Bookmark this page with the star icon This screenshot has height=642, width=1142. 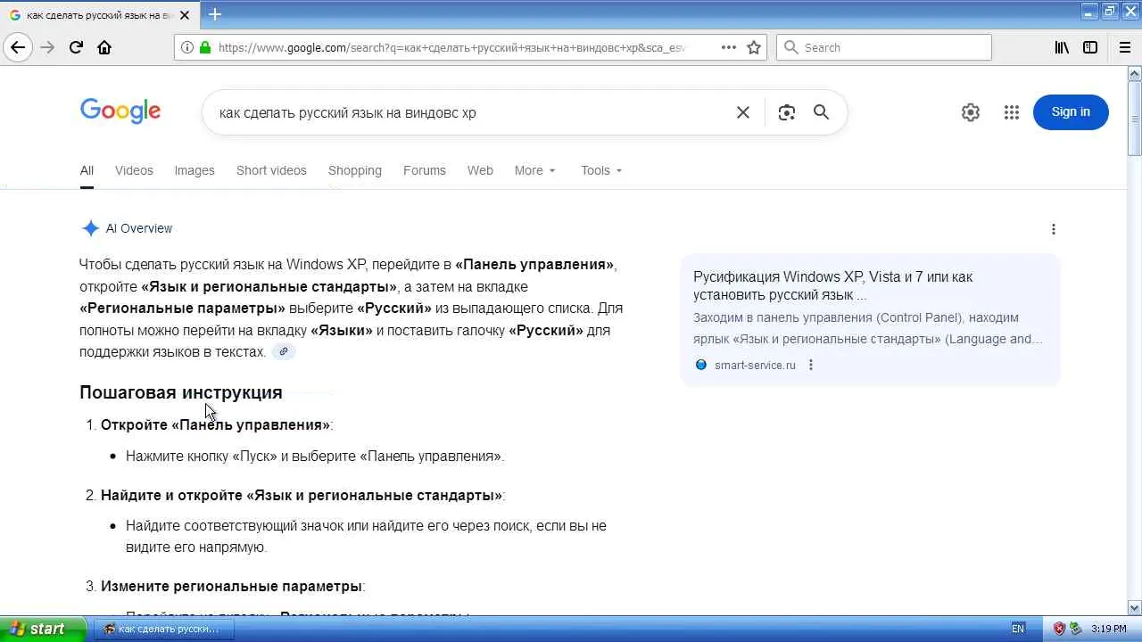pyautogui.click(x=754, y=47)
